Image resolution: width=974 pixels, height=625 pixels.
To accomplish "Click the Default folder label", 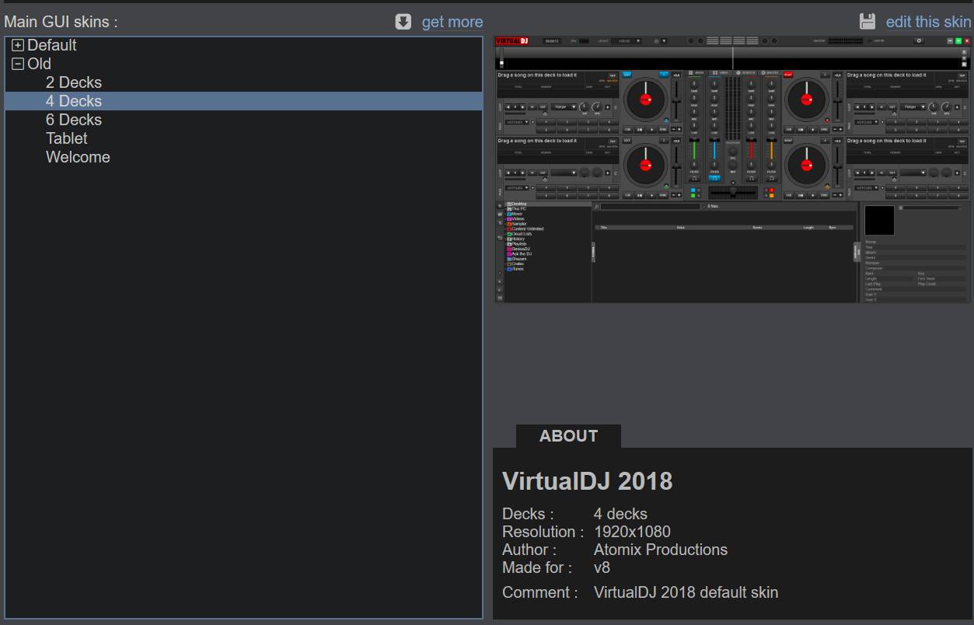I will [x=52, y=46].
